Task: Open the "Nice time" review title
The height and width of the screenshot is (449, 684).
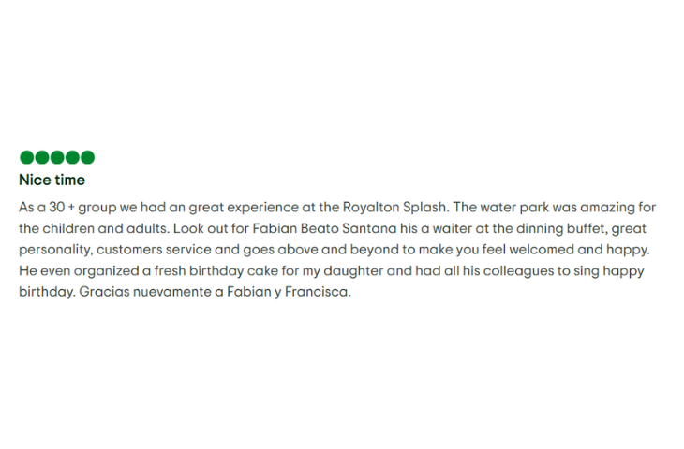Action: click(x=52, y=180)
